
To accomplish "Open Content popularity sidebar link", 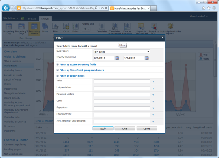I will pos(15,145).
